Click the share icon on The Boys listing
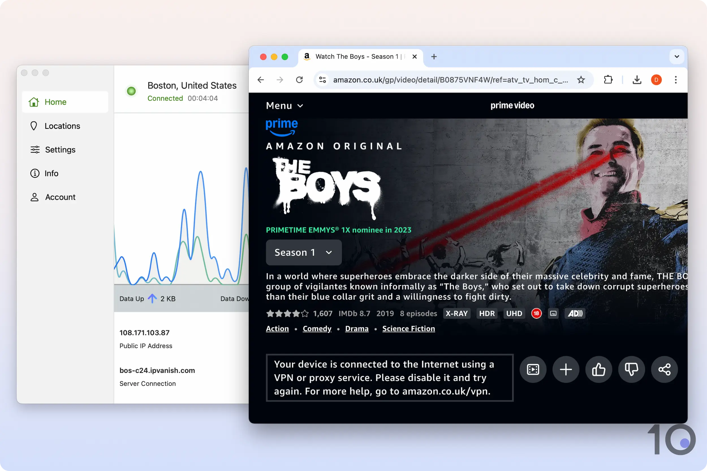Viewport: 707px width, 471px height. 665,369
